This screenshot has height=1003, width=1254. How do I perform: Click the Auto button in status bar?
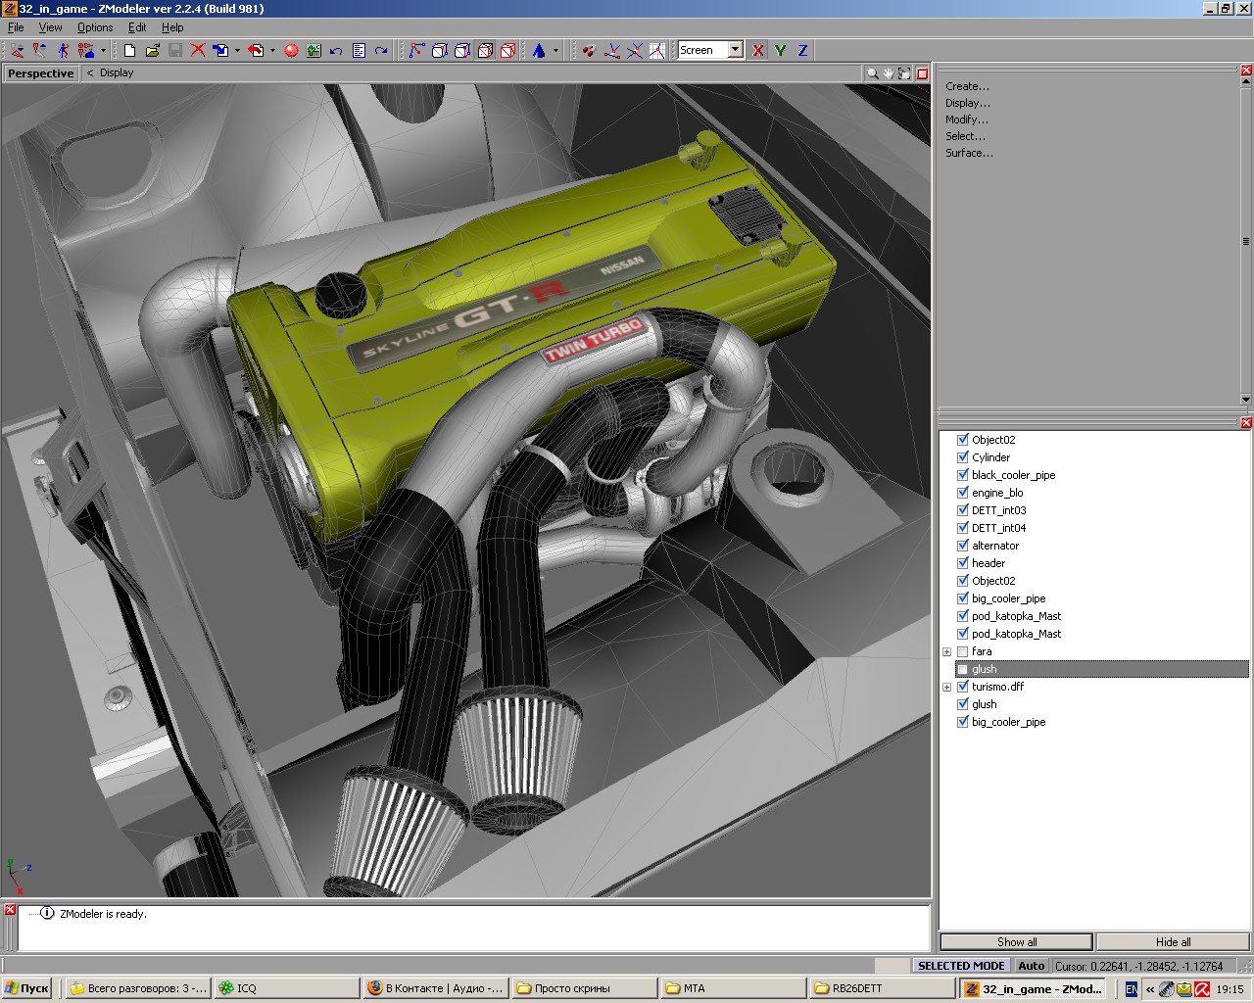pos(1031,966)
